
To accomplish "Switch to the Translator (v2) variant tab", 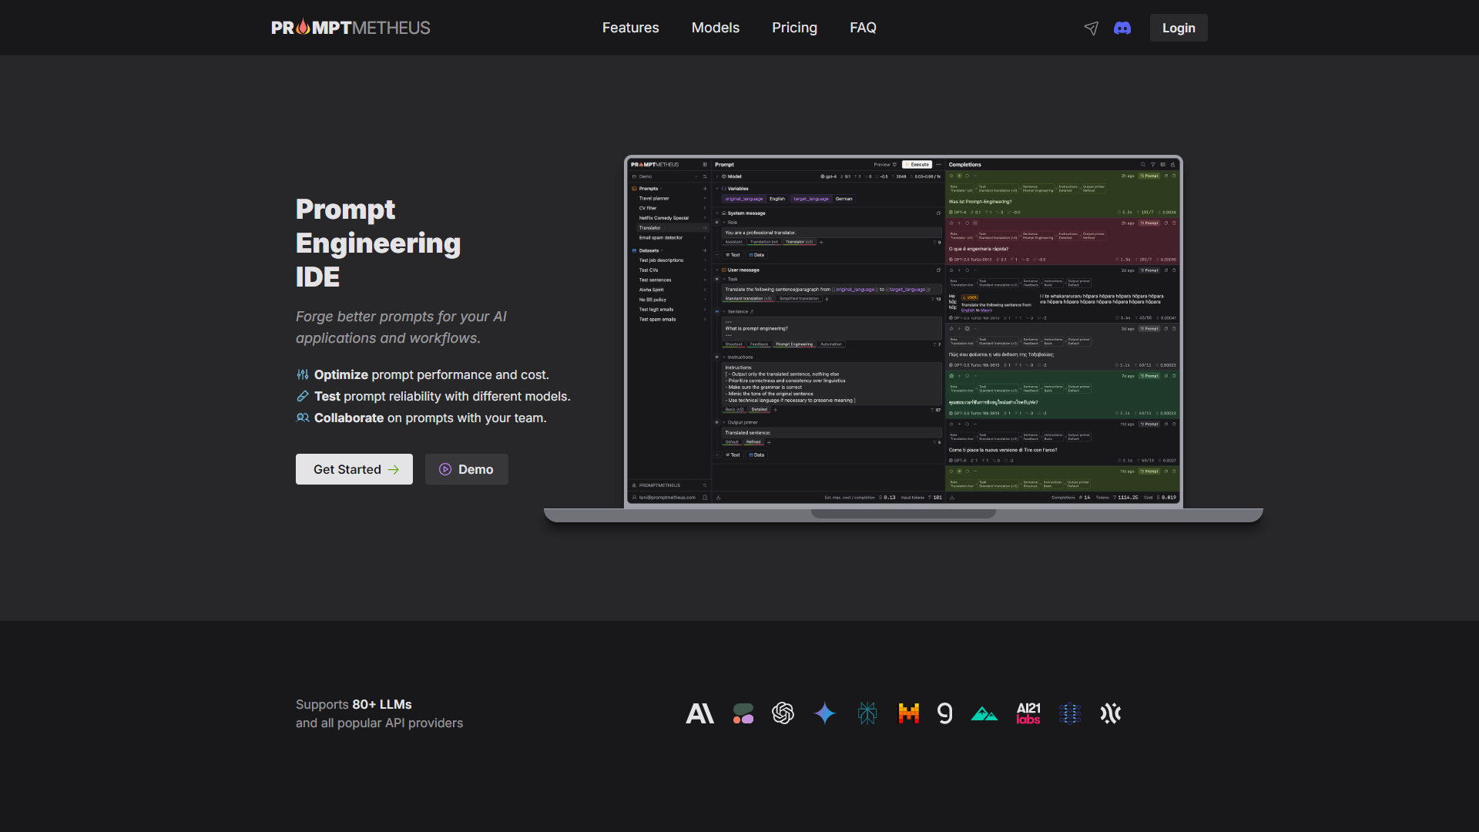I will 800,242.
